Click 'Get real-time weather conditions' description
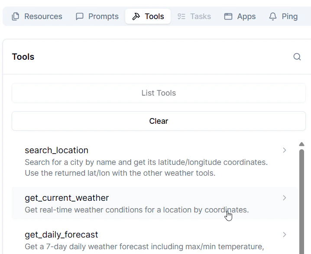The height and width of the screenshot is (254, 311). (x=136, y=210)
